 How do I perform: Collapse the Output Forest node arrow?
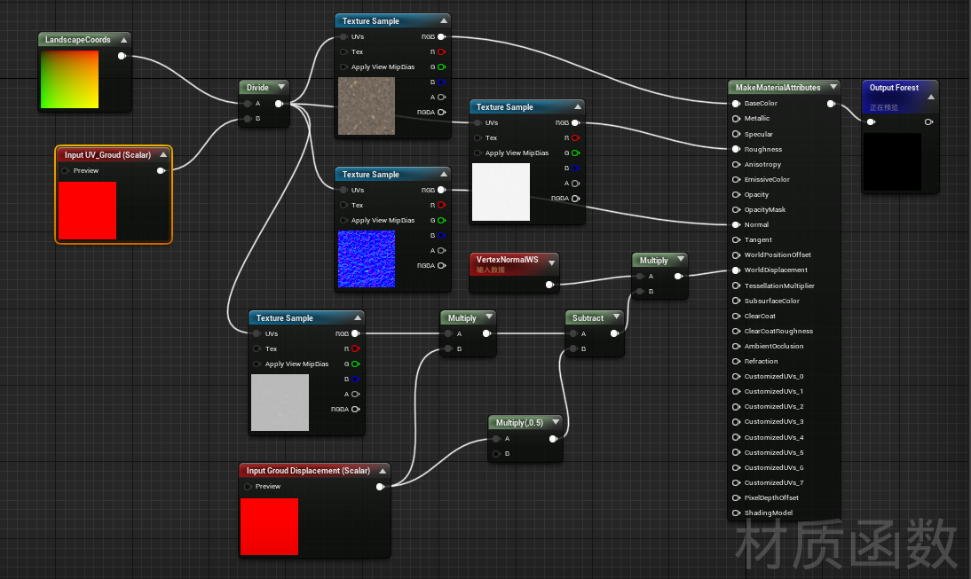pos(930,98)
